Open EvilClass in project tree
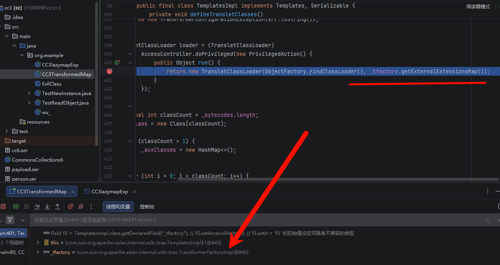Image resolution: width=500 pixels, height=265 pixels. coord(51,84)
